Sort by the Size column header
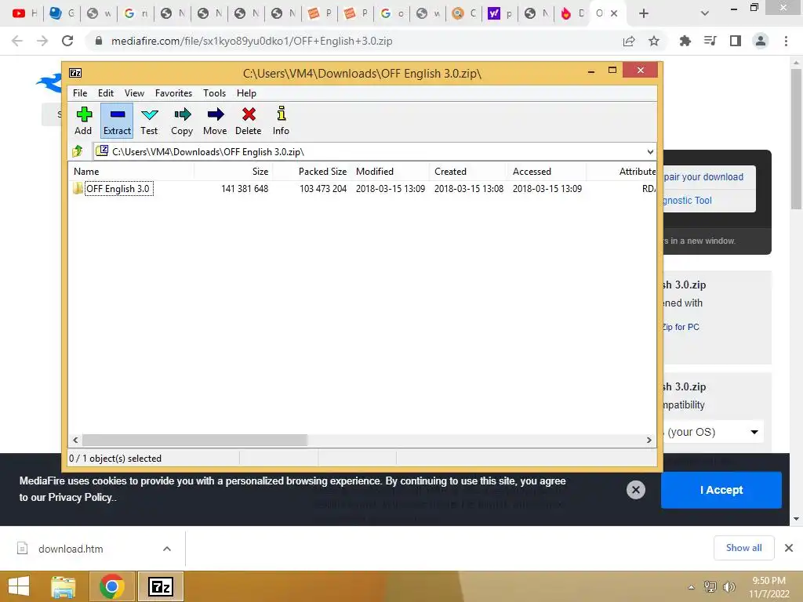This screenshot has height=602, width=803. 233,172
